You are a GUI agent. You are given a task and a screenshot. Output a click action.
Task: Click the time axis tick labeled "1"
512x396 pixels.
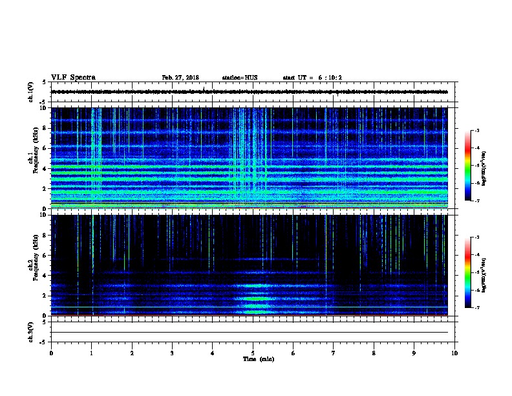(91, 353)
